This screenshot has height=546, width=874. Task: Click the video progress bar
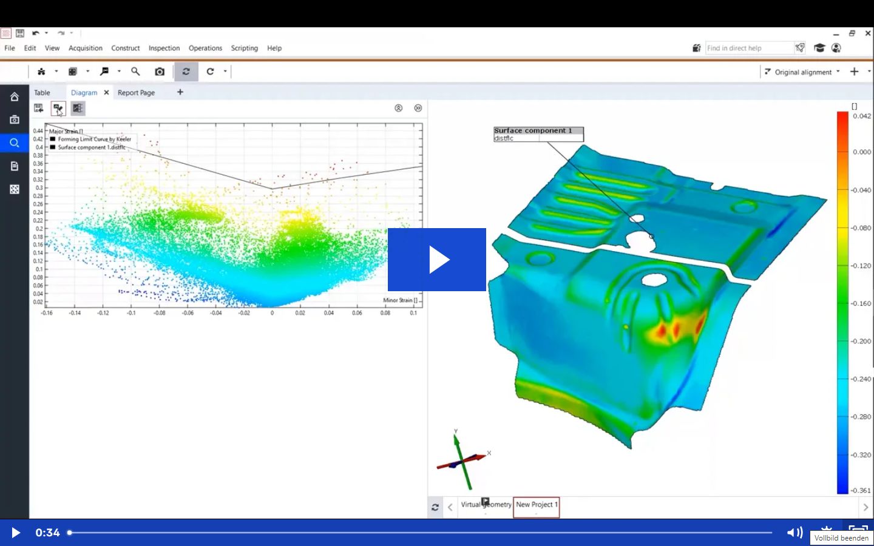pyautogui.click(x=419, y=533)
